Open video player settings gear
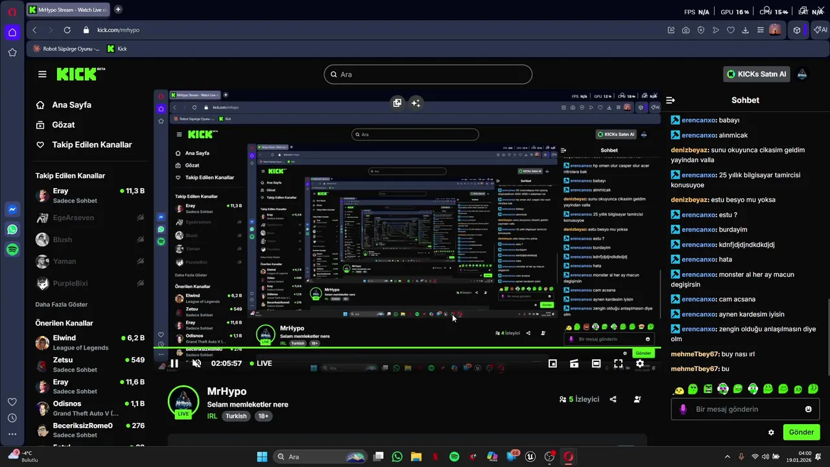 point(640,363)
